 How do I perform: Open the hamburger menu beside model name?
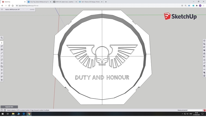tap(2, 10)
